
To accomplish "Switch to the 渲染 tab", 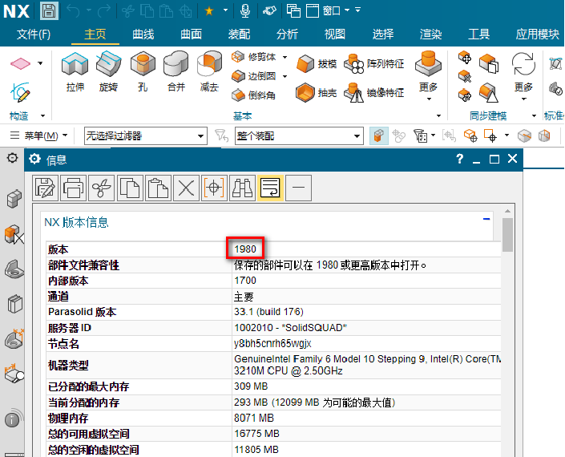I will 430,34.
